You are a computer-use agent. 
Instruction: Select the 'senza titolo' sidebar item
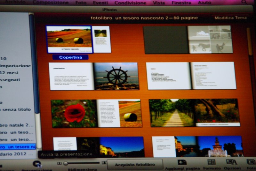point(15,109)
